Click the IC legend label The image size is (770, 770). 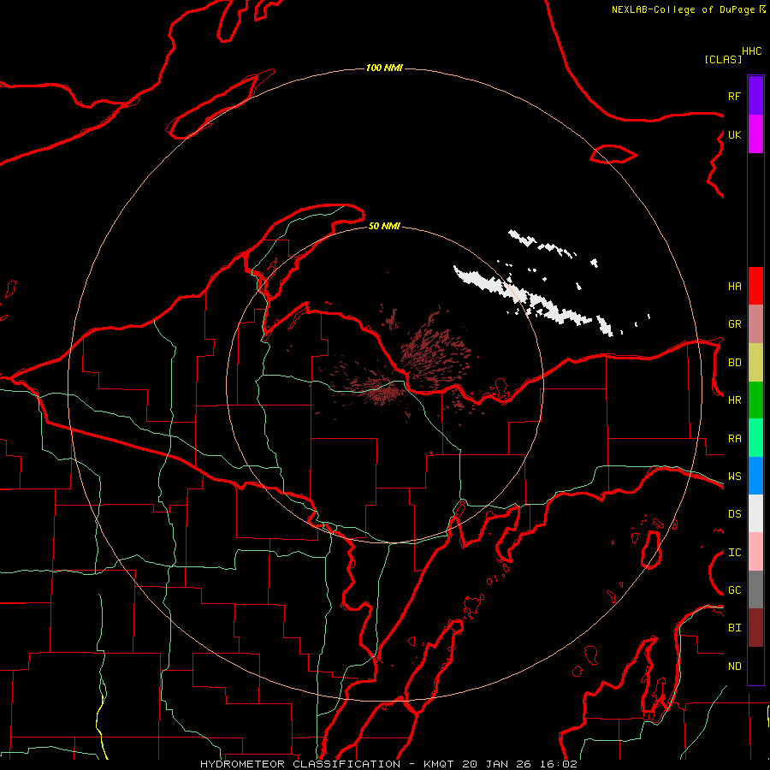[x=734, y=553]
